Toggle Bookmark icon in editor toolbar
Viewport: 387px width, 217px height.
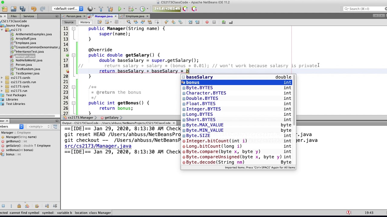pyautogui.click(x=180, y=22)
